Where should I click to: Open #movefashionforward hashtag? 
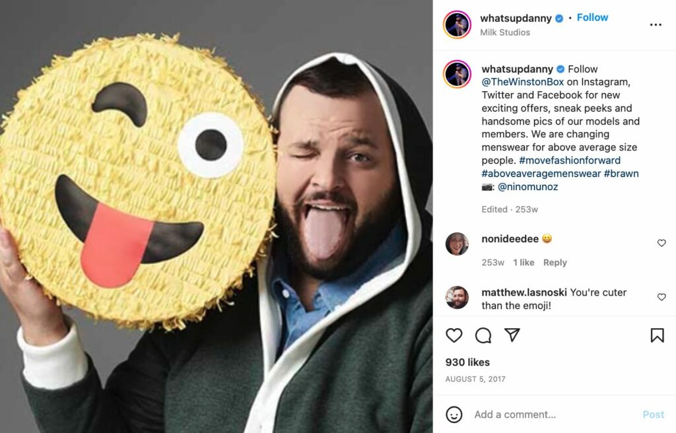[x=570, y=160]
